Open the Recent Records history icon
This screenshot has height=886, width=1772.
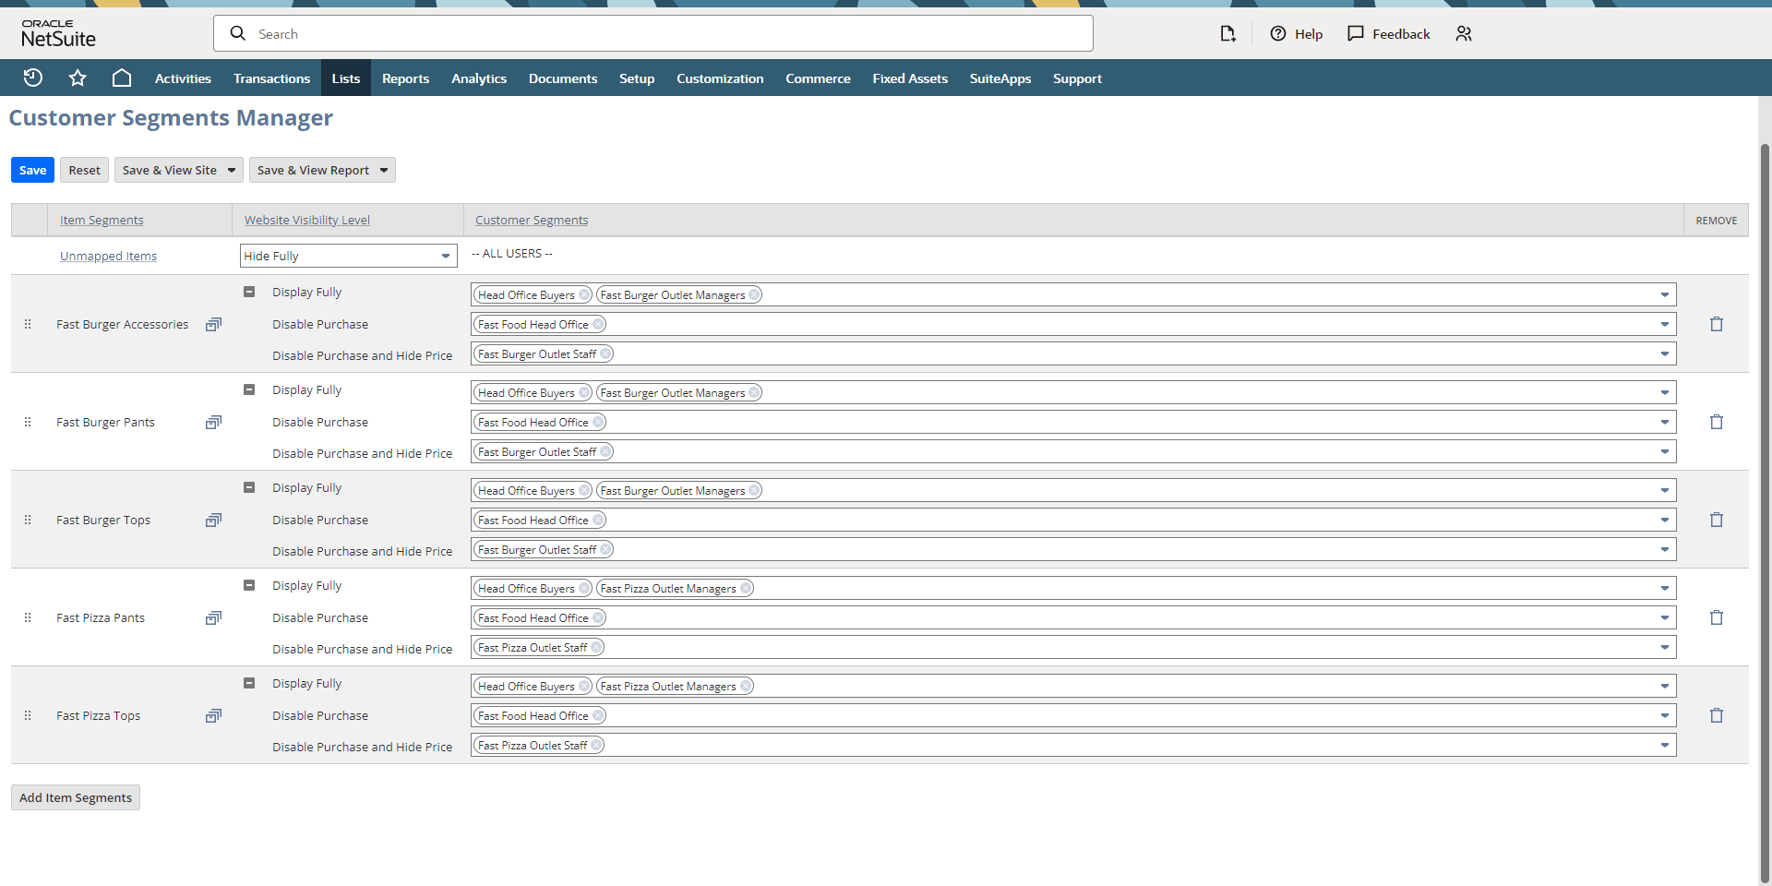(33, 78)
